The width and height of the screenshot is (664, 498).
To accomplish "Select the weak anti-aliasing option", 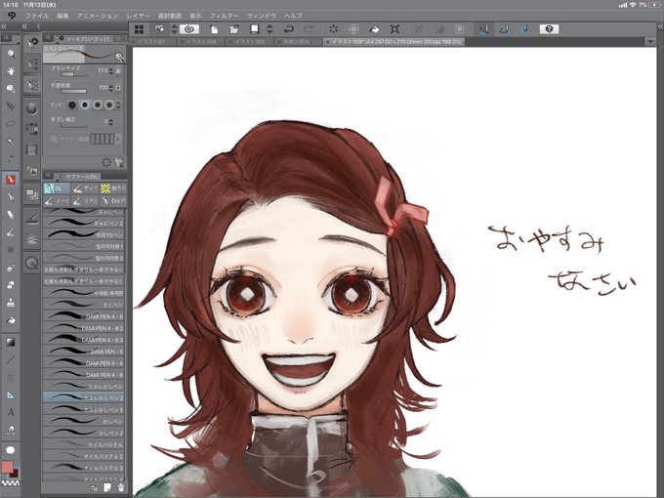I will click(x=85, y=104).
